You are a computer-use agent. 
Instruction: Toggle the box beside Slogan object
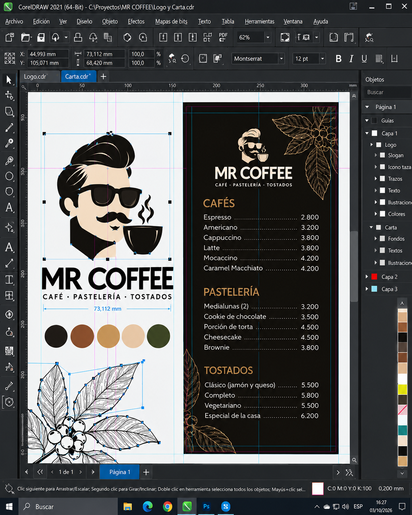(x=382, y=155)
